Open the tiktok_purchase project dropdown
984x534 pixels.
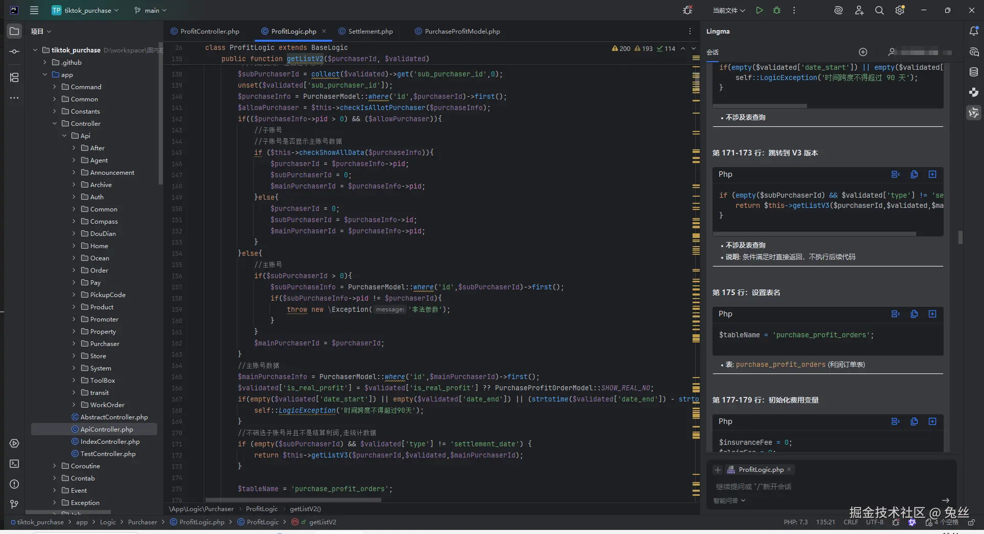click(x=87, y=10)
